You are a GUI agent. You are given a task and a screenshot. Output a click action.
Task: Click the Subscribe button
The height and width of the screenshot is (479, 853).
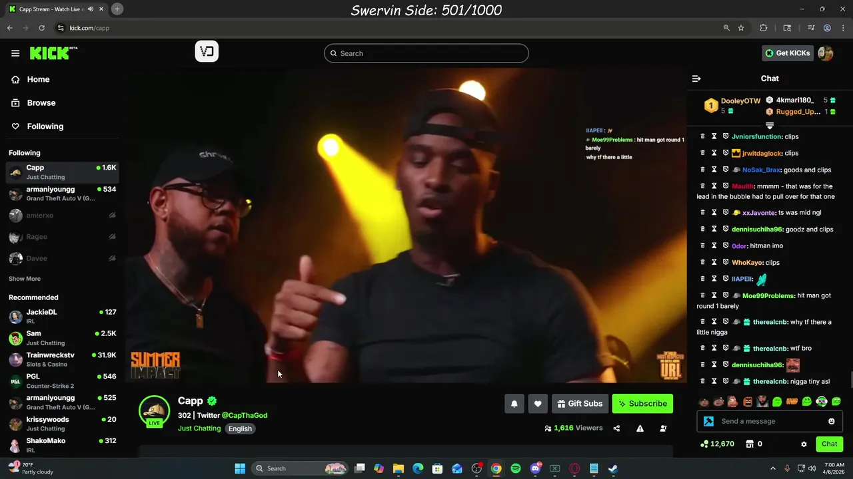coord(642,404)
